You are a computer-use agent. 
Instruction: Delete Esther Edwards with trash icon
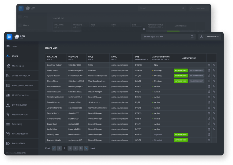point(209,87)
